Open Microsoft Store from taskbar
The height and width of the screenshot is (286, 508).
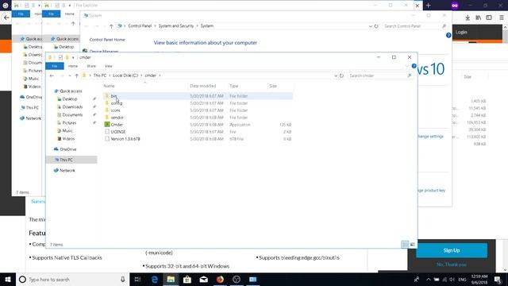coord(187,279)
